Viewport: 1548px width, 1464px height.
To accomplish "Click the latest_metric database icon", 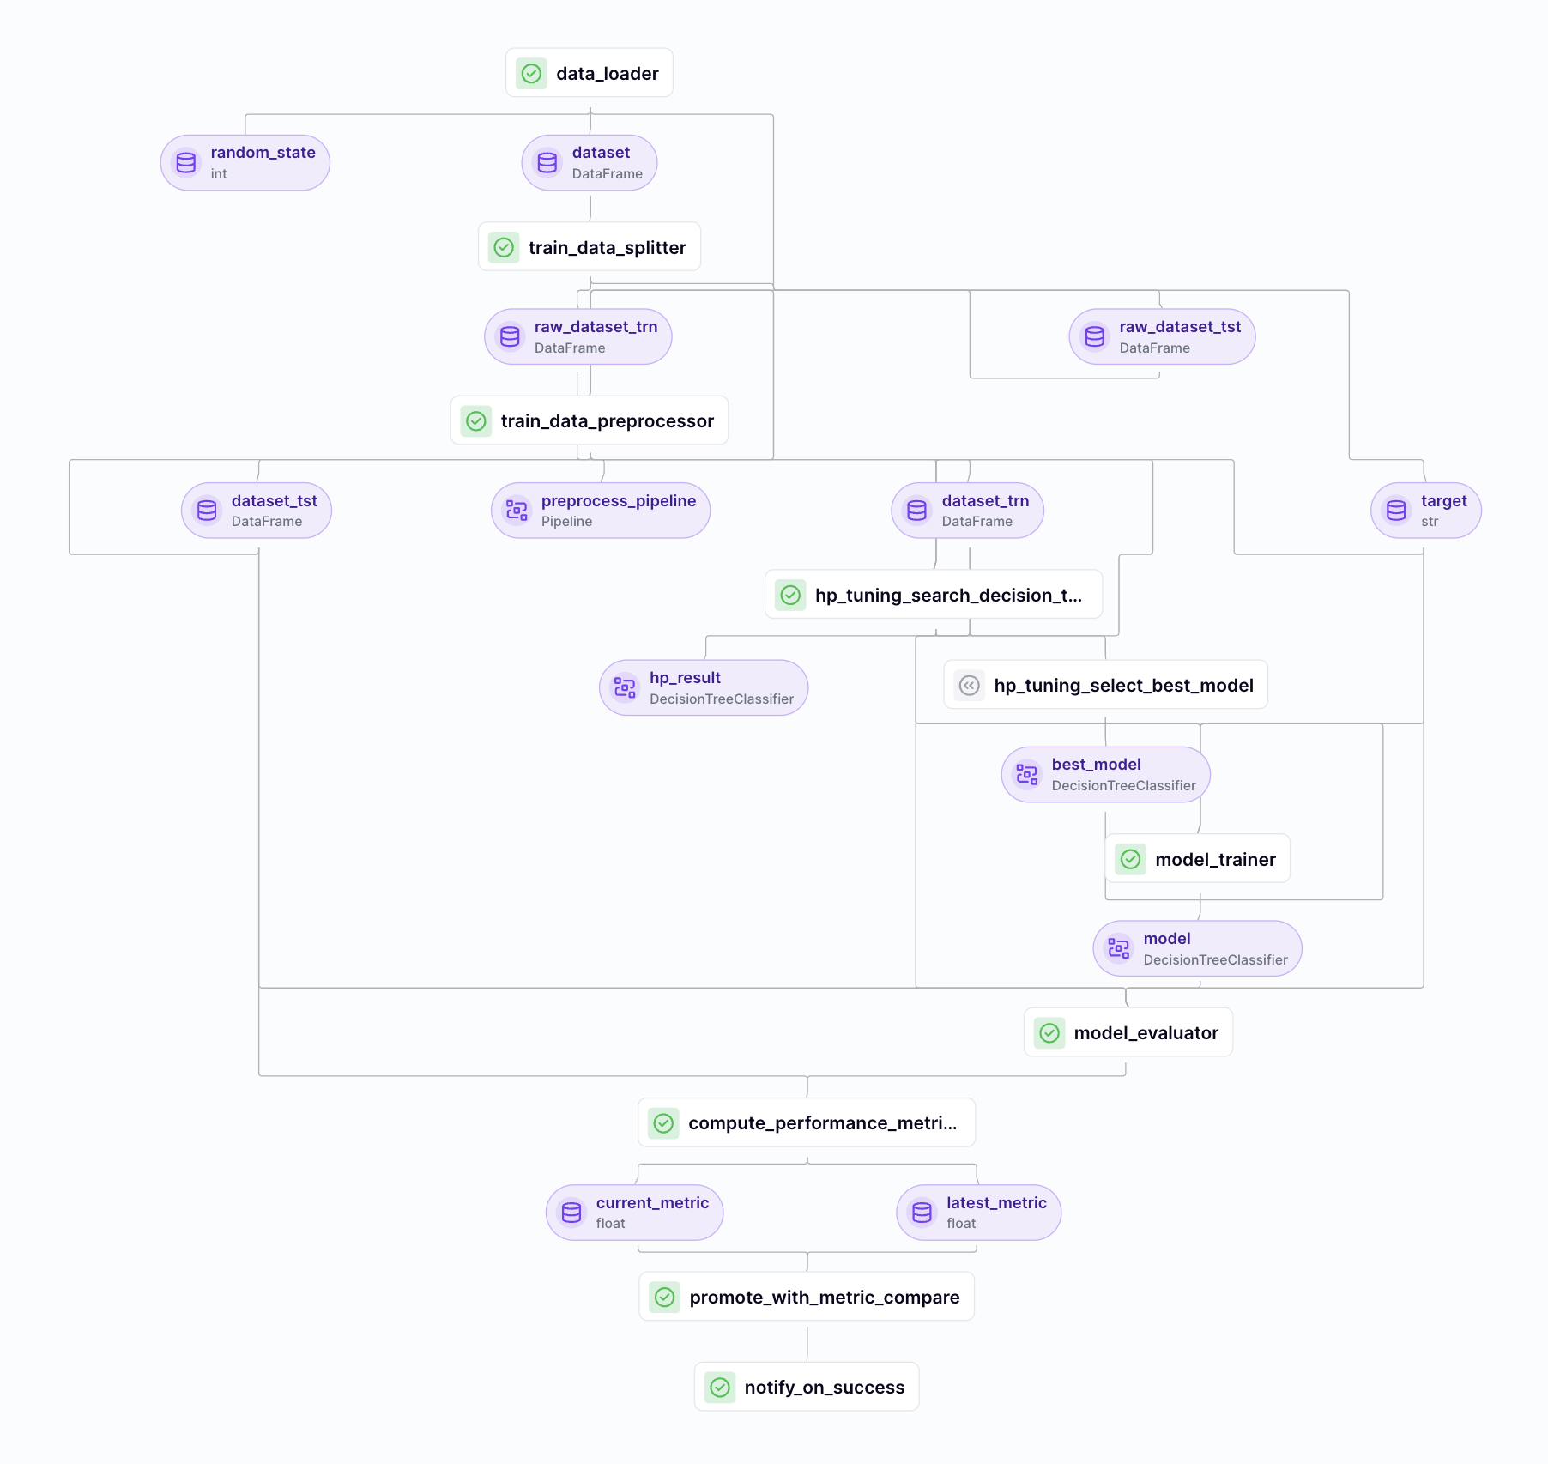I will click(x=922, y=1213).
